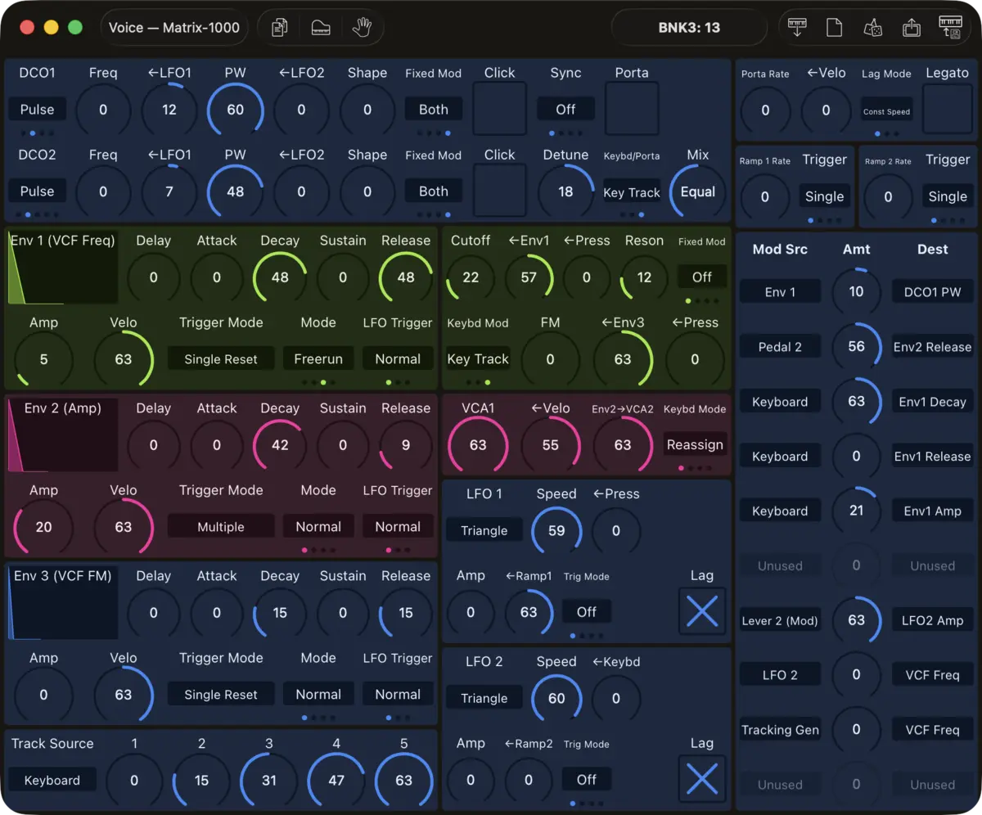This screenshot has height=815, width=982.
Task: Open VCF Keybd Mod Key Track selector
Action: 478,358
